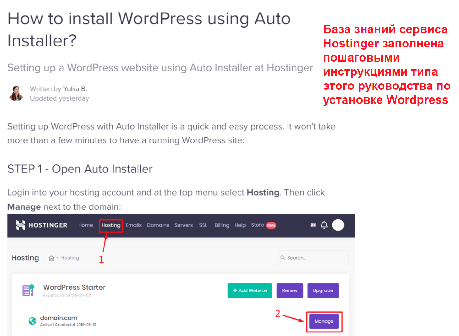Select the SSL menu item
The height and width of the screenshot is (336, 459).
tap(203, 225)
